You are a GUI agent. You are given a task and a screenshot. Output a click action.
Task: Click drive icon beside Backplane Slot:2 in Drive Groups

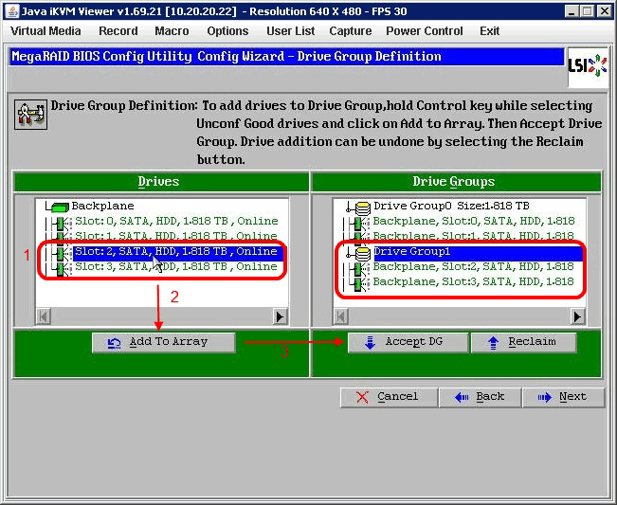pos(359,268)
